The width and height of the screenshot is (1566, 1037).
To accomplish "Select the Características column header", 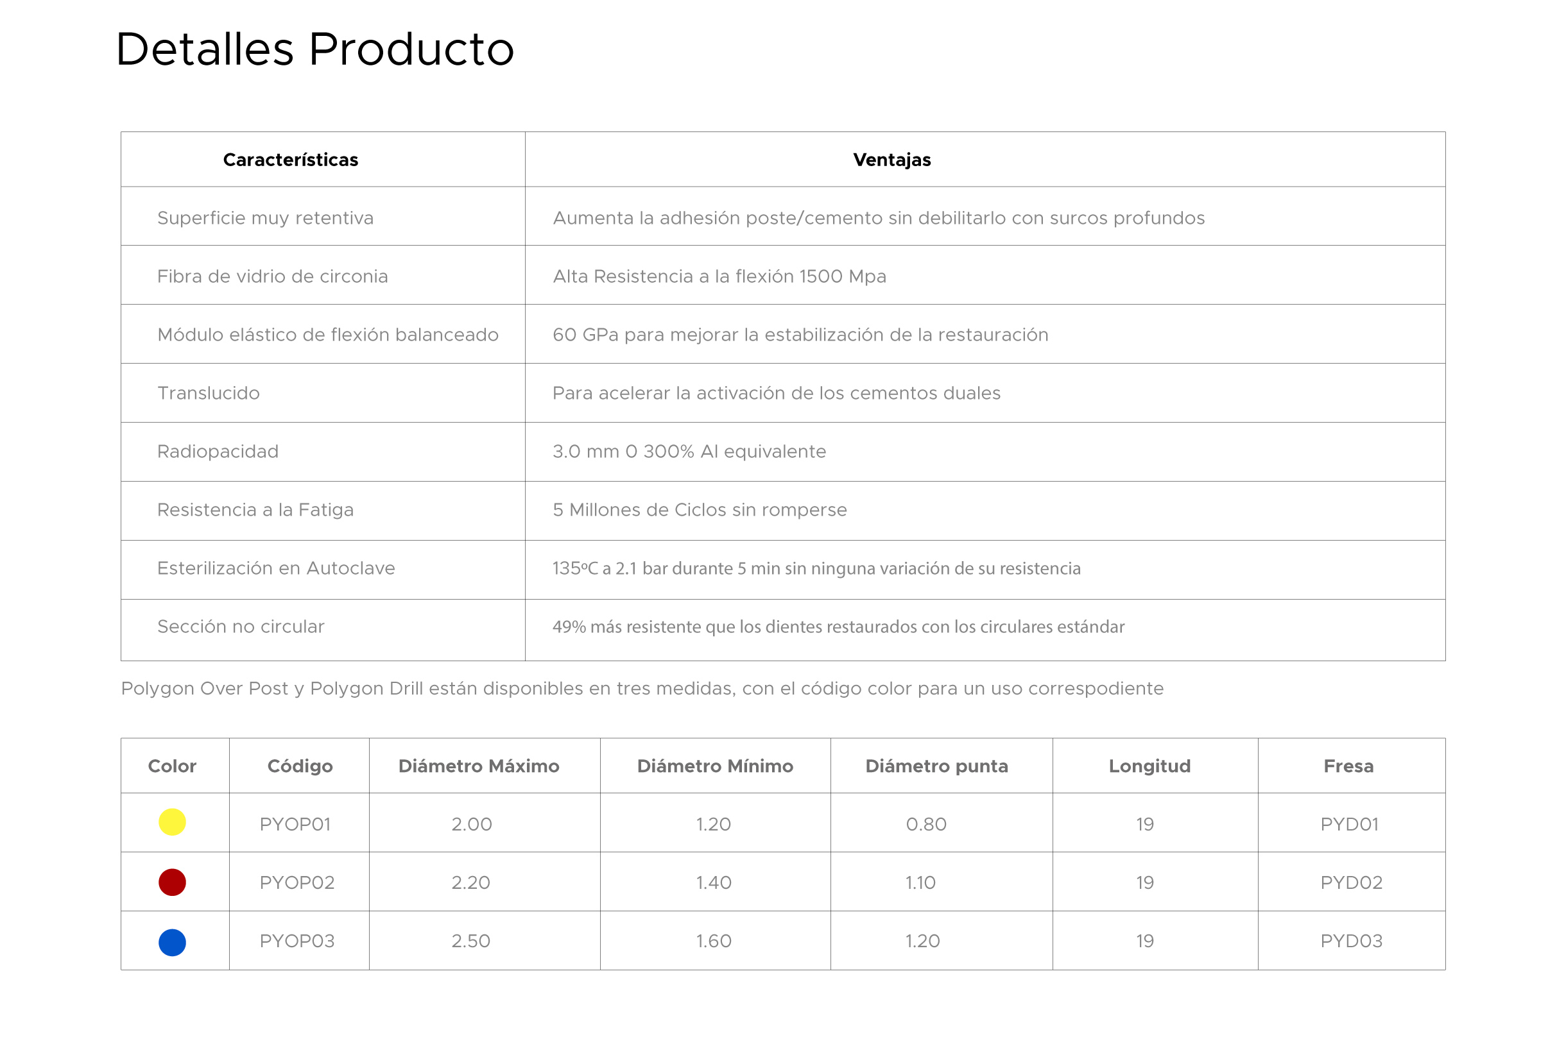I will coord(291,160).
